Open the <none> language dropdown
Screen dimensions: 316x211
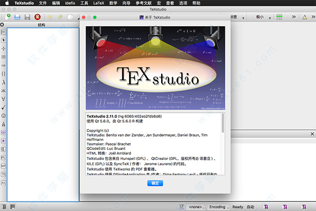(196, 207)
